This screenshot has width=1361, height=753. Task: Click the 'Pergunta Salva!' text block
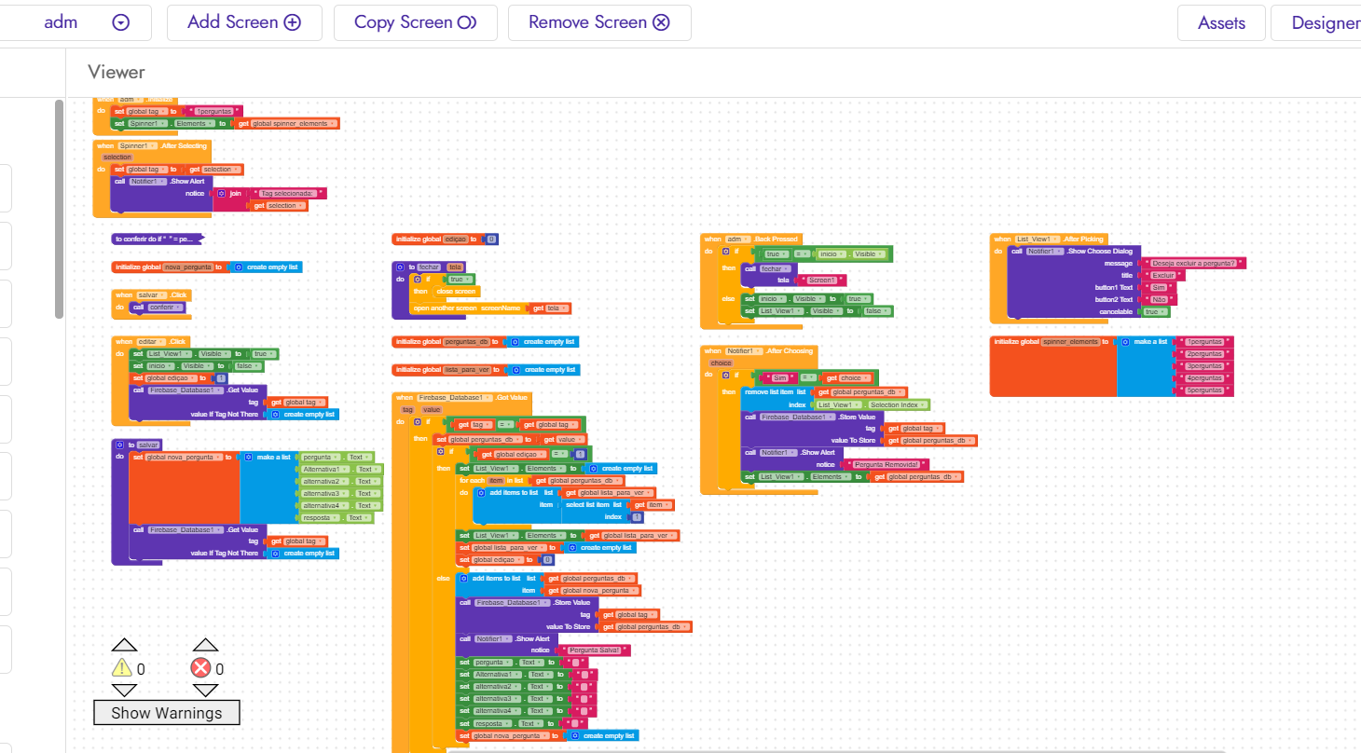click(594, 650)
